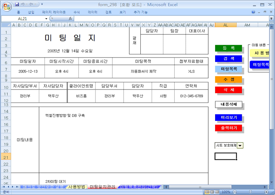Click the Save icon in quick access toolbar

pos(17,4)
